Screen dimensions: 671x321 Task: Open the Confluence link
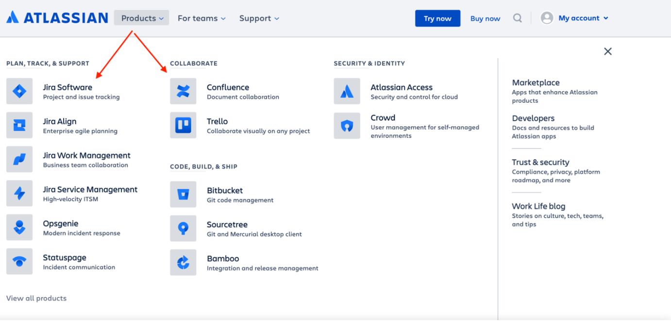(228, 87)
